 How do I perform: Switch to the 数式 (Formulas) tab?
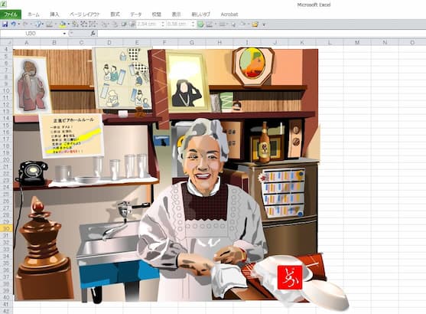coord(115,15)
